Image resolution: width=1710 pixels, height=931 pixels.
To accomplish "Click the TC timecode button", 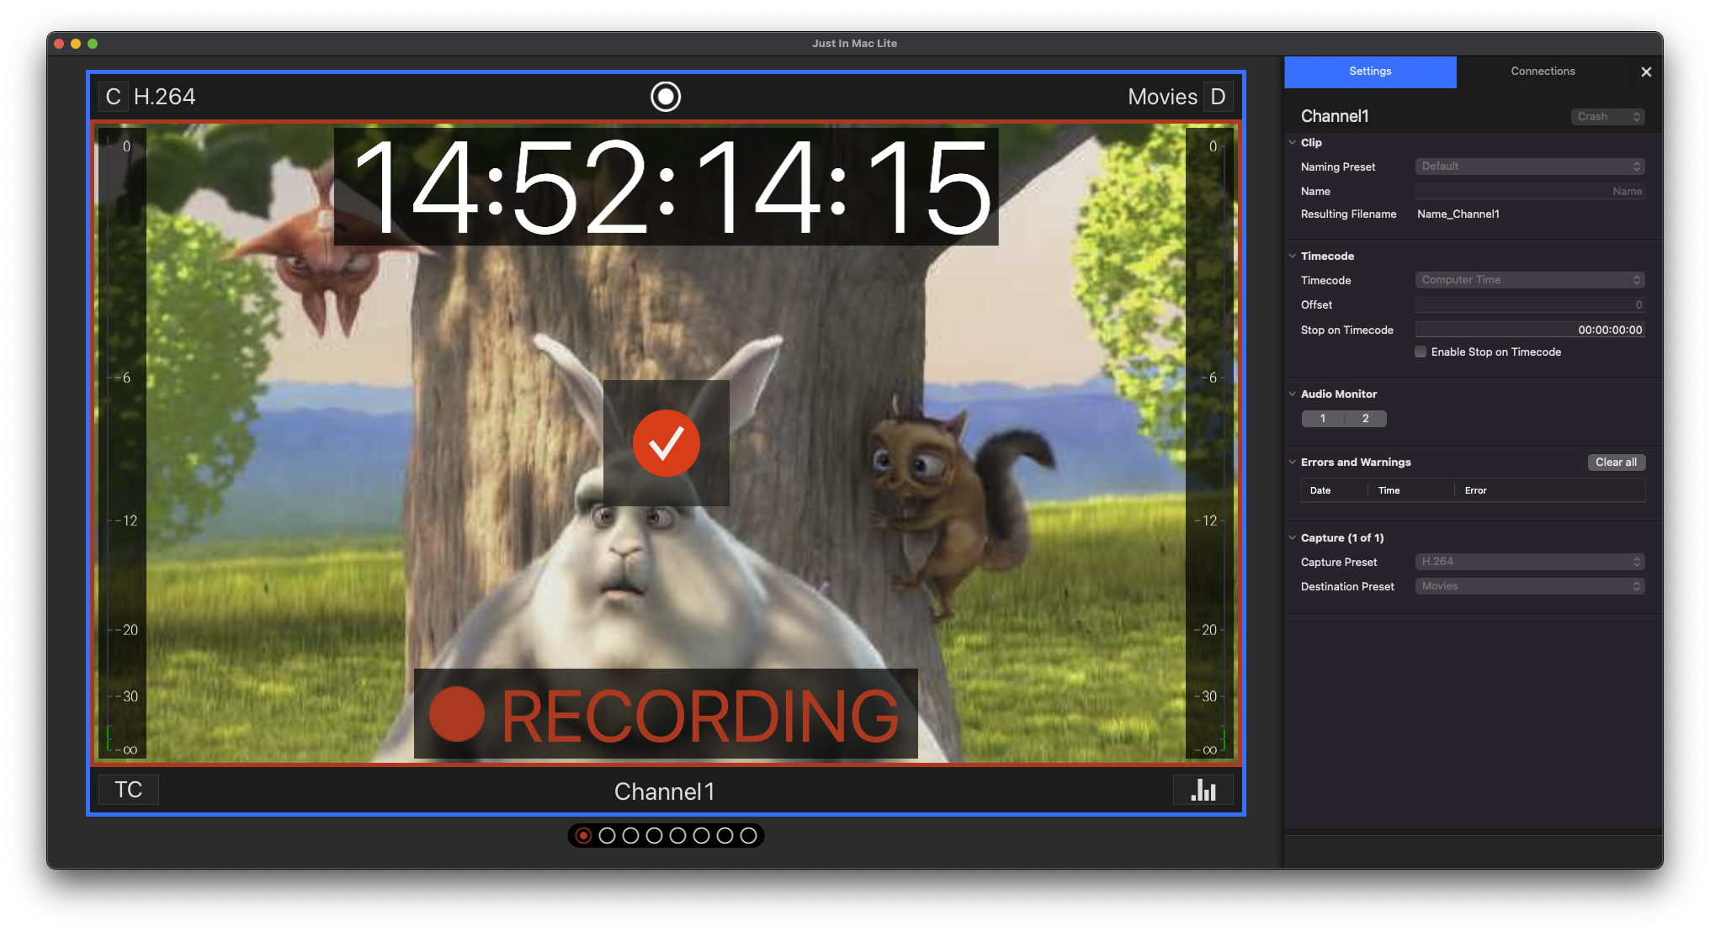I will coord(129,790).
